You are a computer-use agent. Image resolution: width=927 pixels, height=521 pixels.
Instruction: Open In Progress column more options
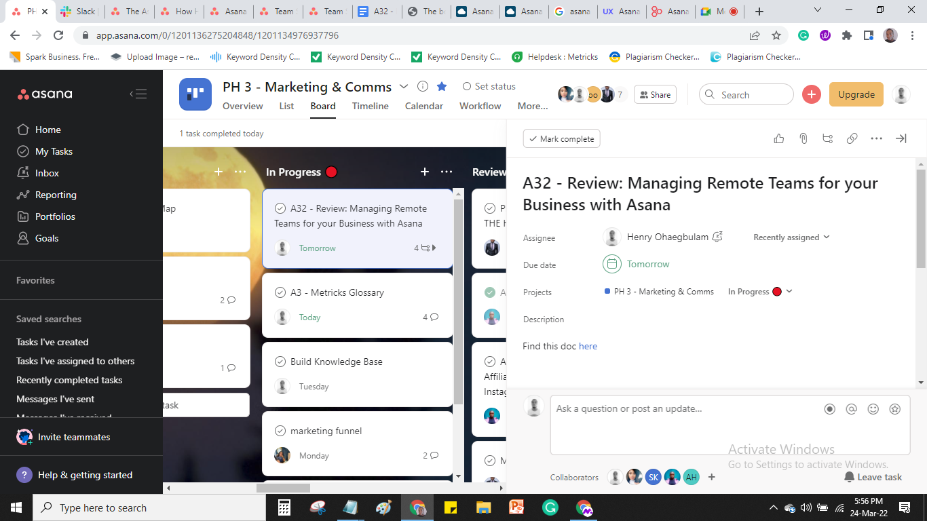pyautogui.click(x=446, y=172)
